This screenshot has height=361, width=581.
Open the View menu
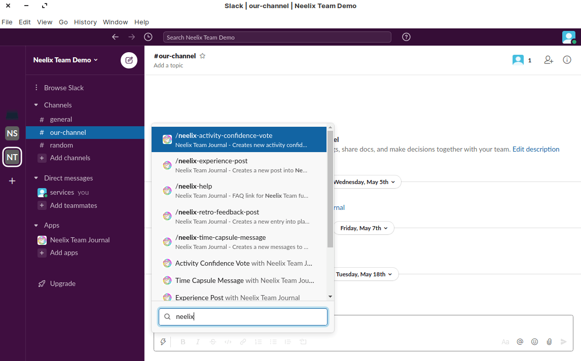pyautogui.click(x=45, y=22)
